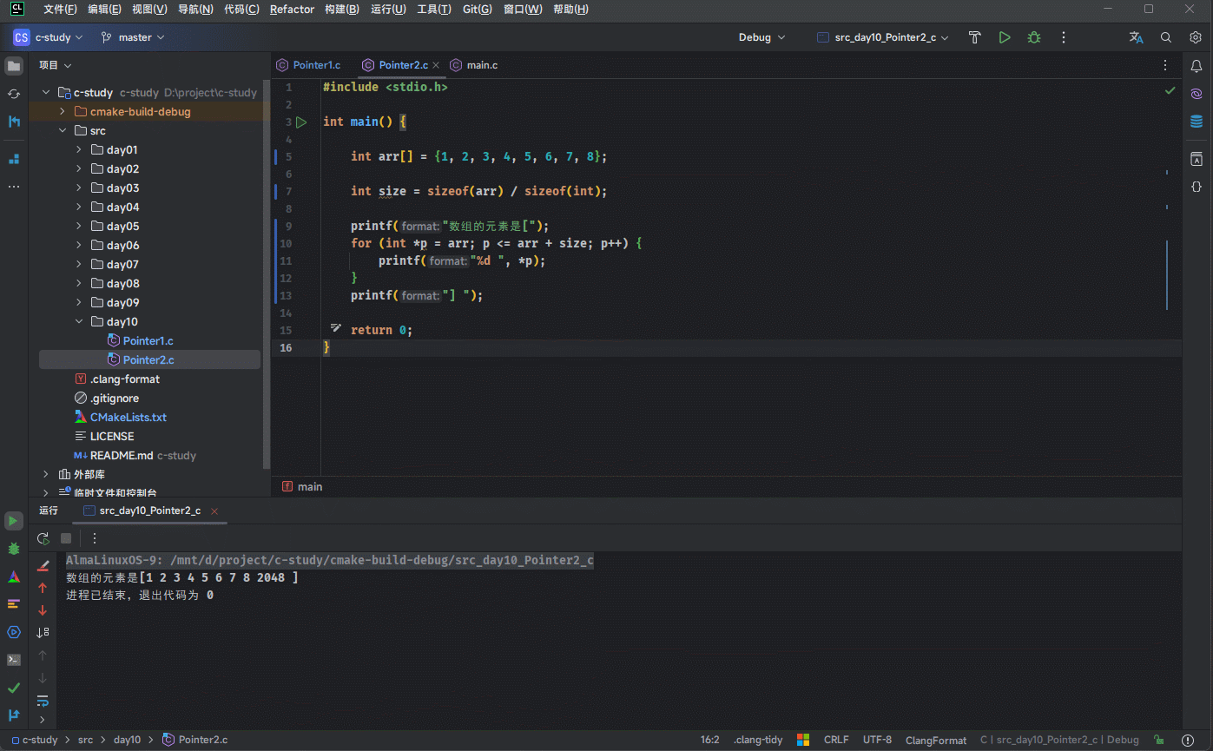Open the Terminal tool window
Screen dimensions: 1213x751
[x=14, y=659]
